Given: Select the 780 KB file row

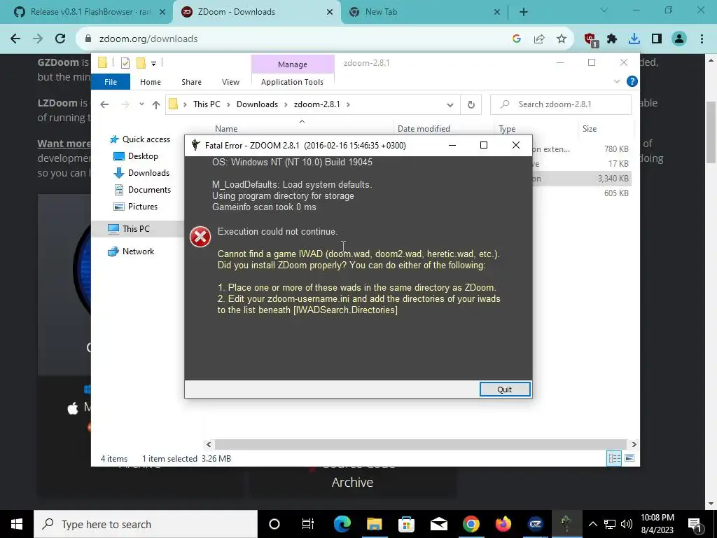Looking at the screenshot, I should coord(582,149).
